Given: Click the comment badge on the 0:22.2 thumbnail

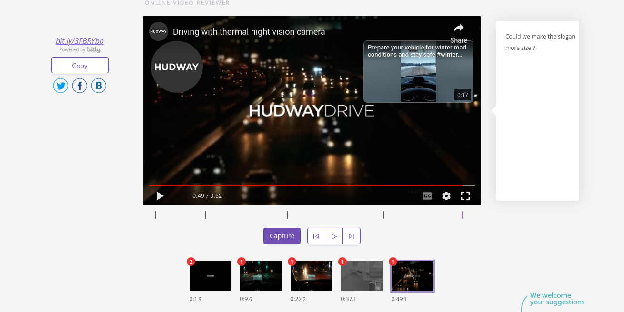Looking at the screenshot, I should pos(292,262).
